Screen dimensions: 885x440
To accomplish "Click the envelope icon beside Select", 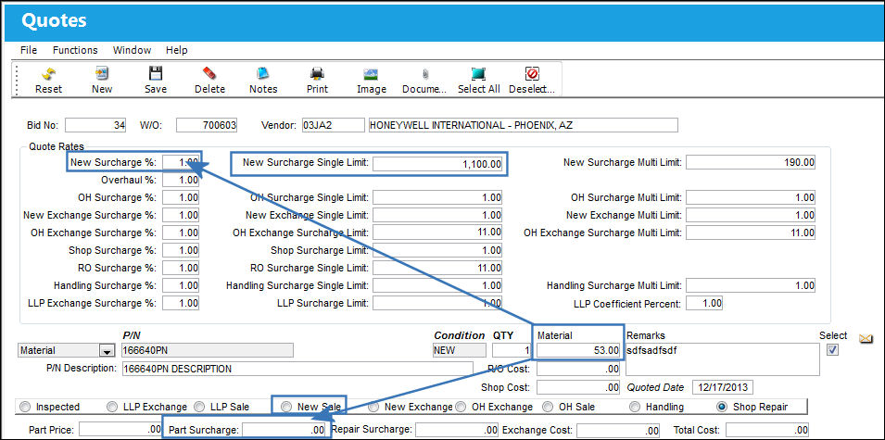I will (x=866, y=338).
